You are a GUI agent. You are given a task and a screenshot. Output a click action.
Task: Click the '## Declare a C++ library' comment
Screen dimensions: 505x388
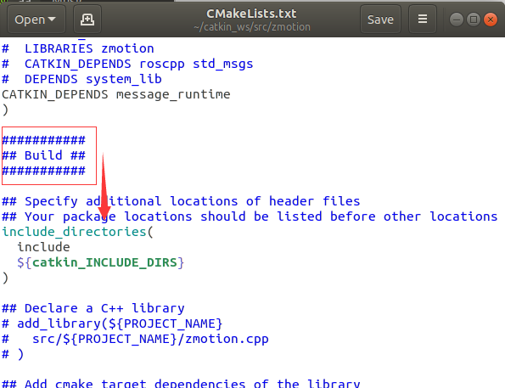coord(93,308)
